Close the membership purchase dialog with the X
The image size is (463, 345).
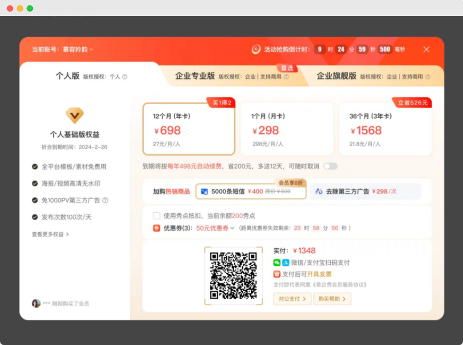[426, 49]
